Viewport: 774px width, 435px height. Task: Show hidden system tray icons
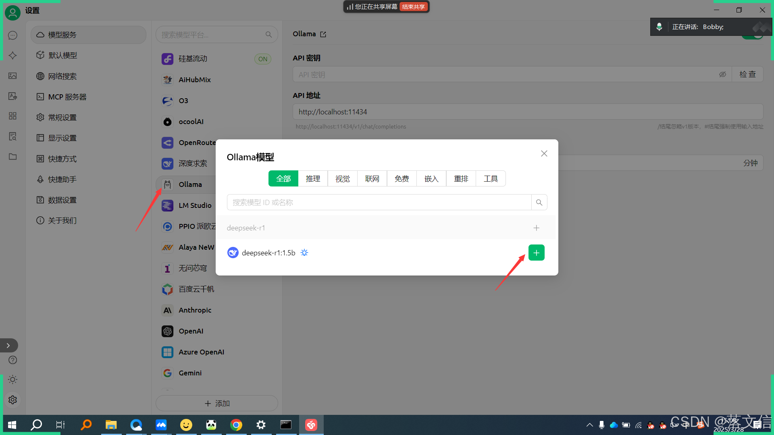(589, 425)
